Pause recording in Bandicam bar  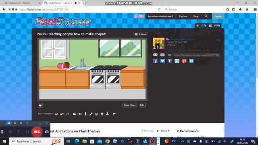(x=27, y=132)
